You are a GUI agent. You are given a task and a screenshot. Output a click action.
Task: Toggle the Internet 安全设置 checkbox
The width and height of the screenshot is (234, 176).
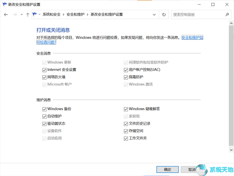[44, 70]
